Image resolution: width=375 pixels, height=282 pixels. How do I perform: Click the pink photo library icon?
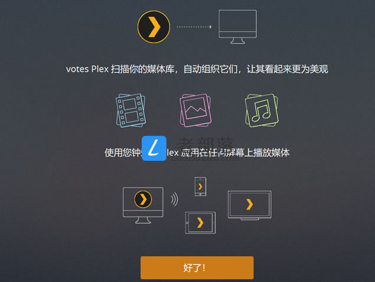195,111
